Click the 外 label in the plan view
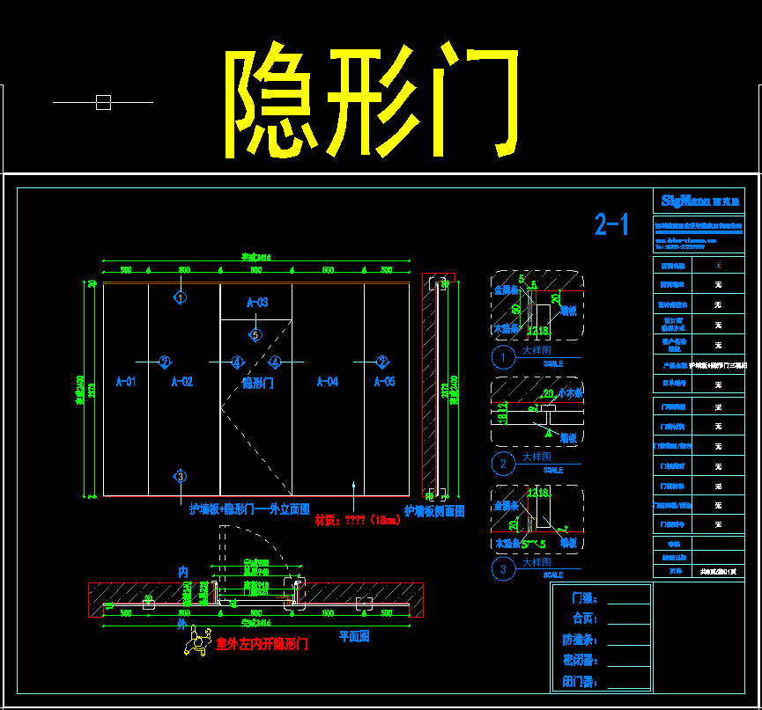The image size is (762, 710). coord(181,624)
